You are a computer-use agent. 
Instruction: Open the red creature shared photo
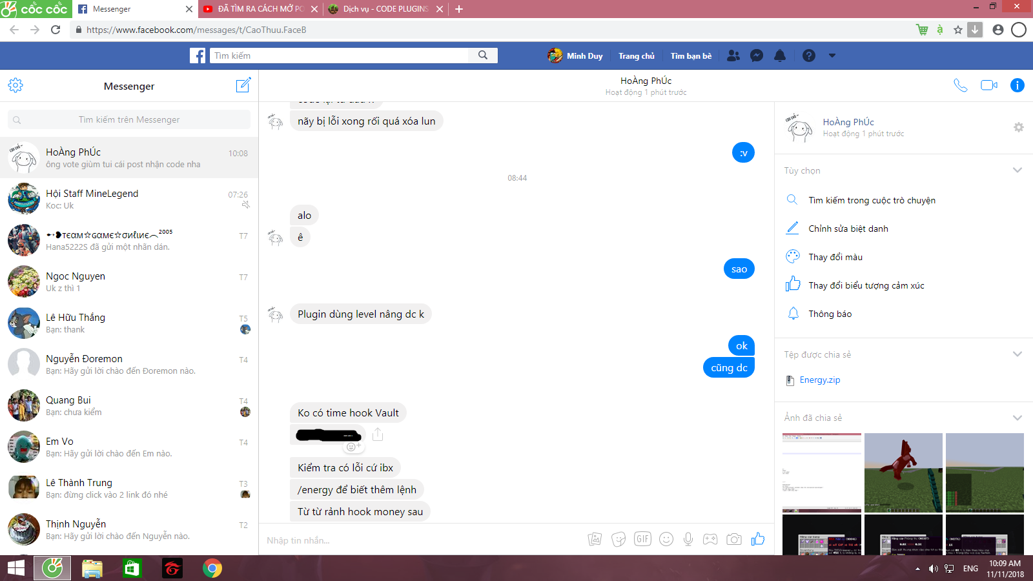903,473
